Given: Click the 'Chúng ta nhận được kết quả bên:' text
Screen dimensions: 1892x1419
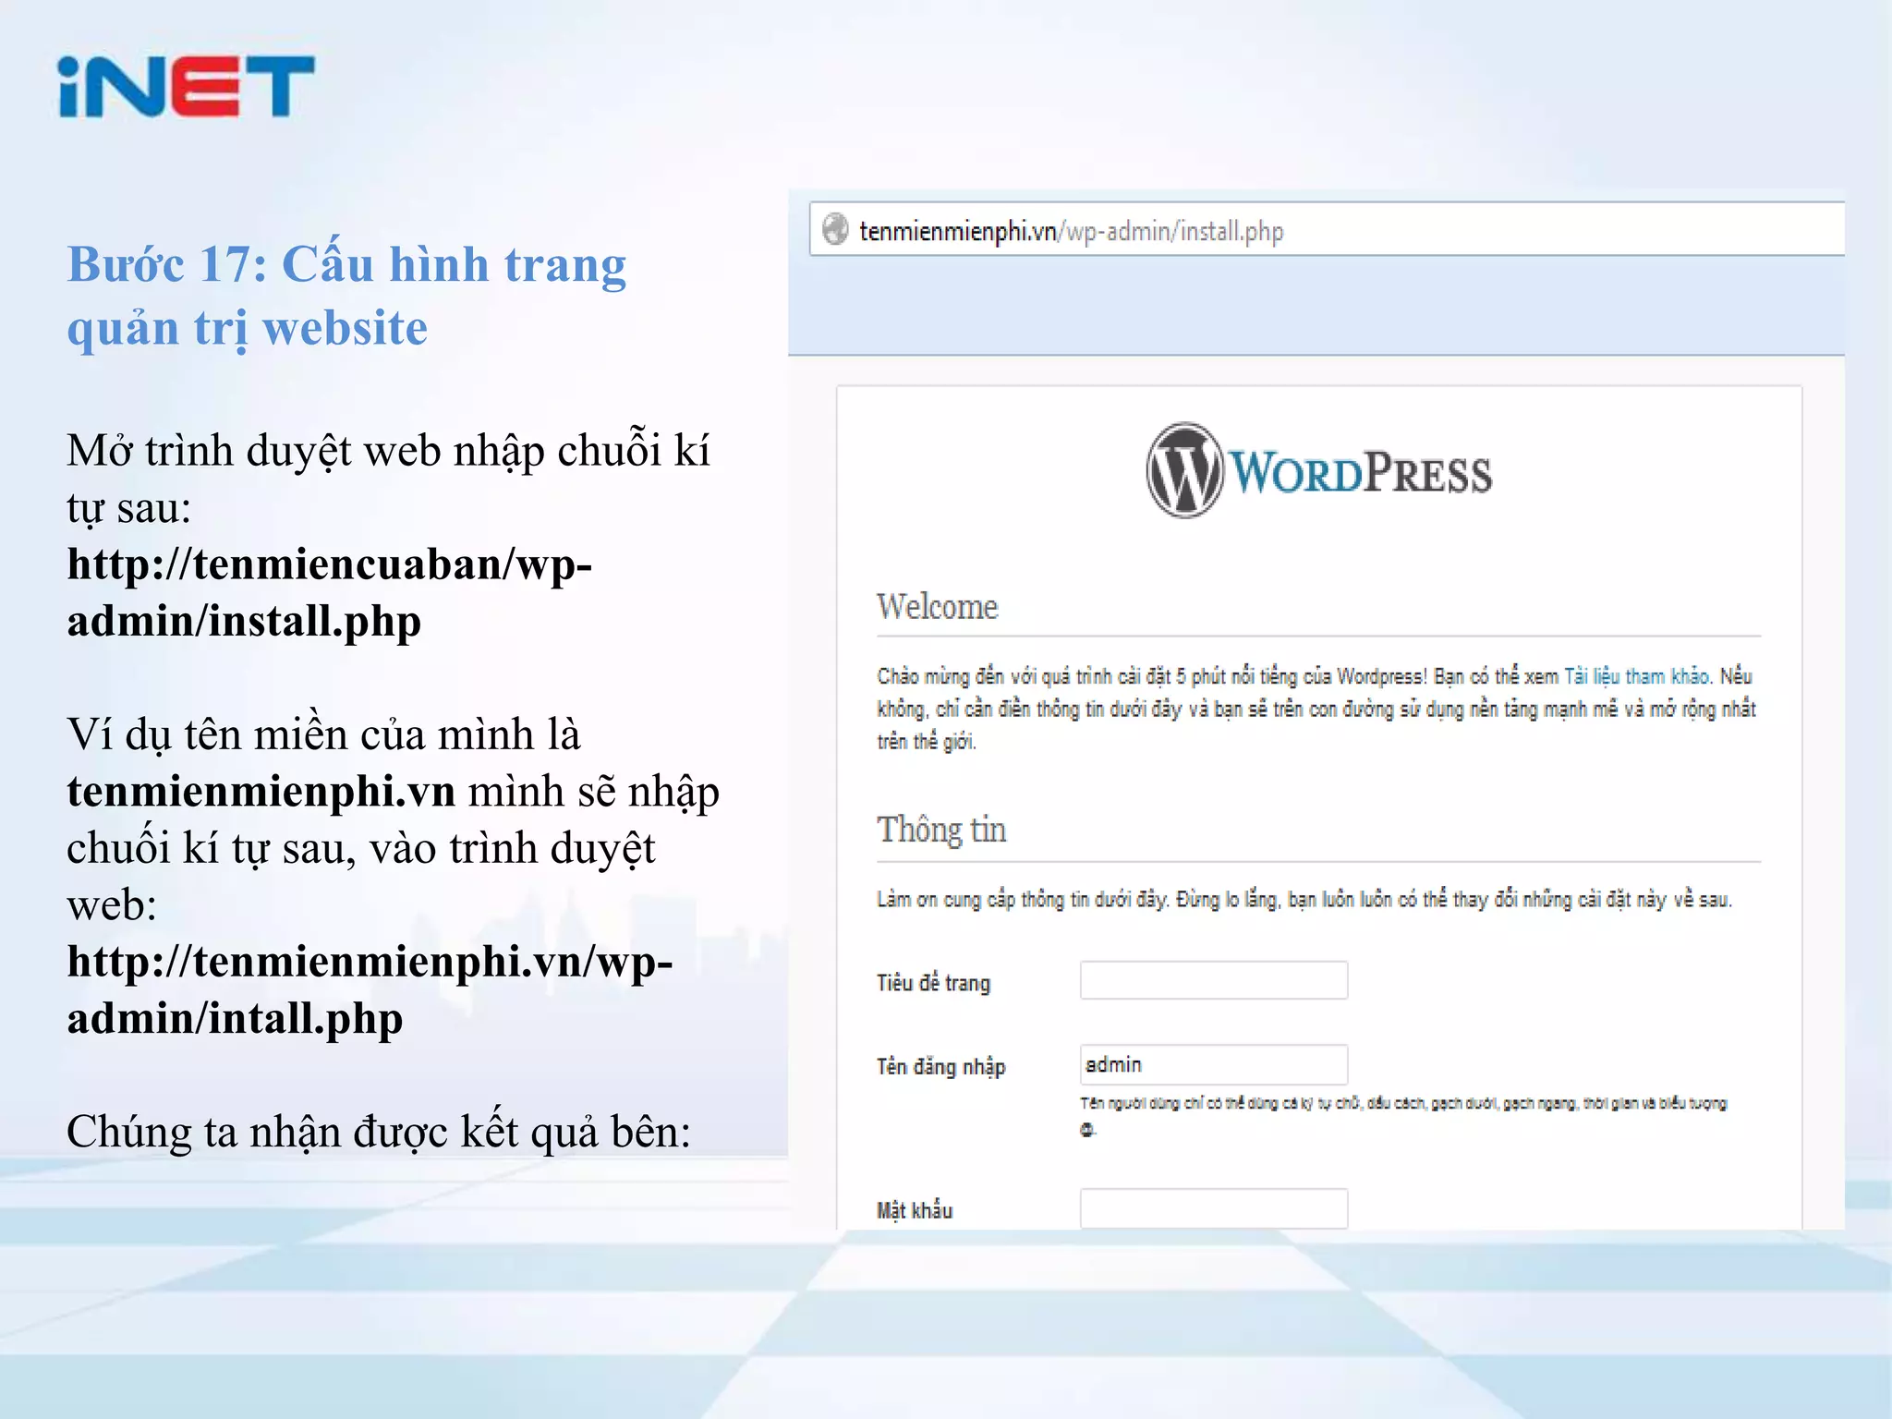Looking at the screenshot, I should click(x=379, y=1133).
